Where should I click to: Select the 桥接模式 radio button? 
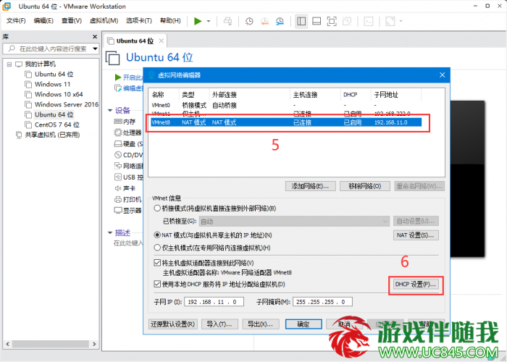(157, 209)
